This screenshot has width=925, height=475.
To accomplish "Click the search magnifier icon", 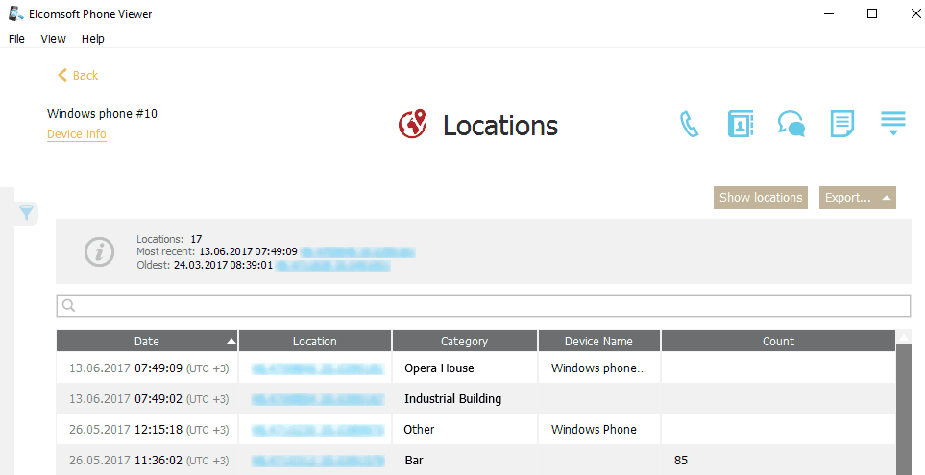I will tap(69, 306).
